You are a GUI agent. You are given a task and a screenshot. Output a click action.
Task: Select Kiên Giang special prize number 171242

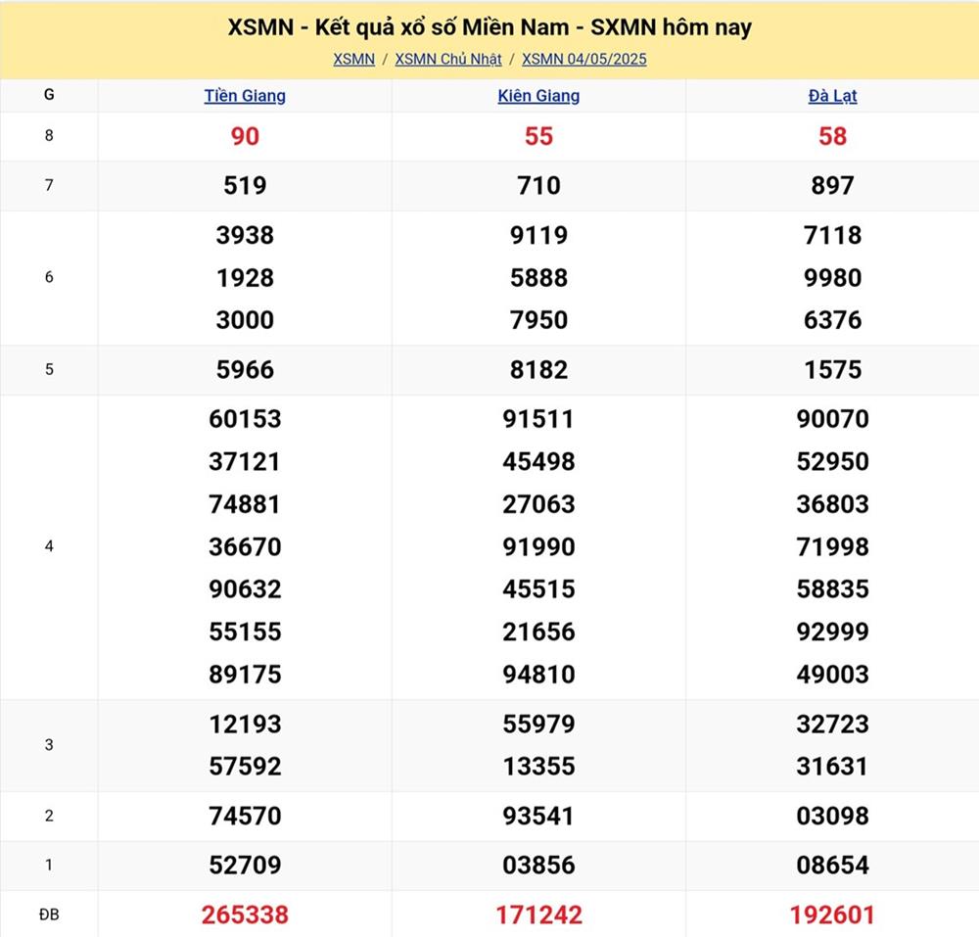[538, 914]
